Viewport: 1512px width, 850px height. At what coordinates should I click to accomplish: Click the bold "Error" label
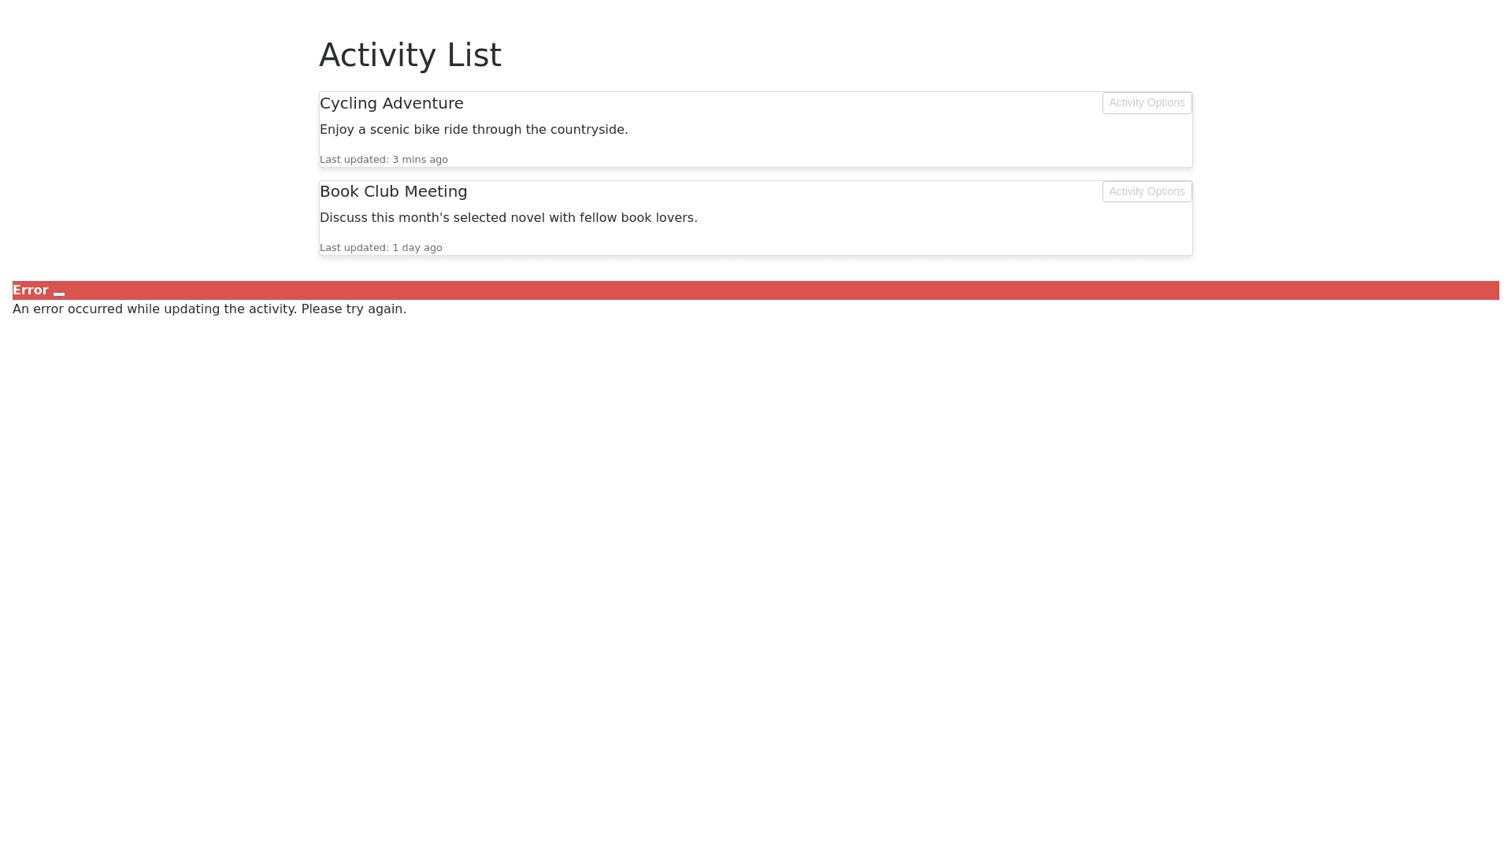(31, 290)
